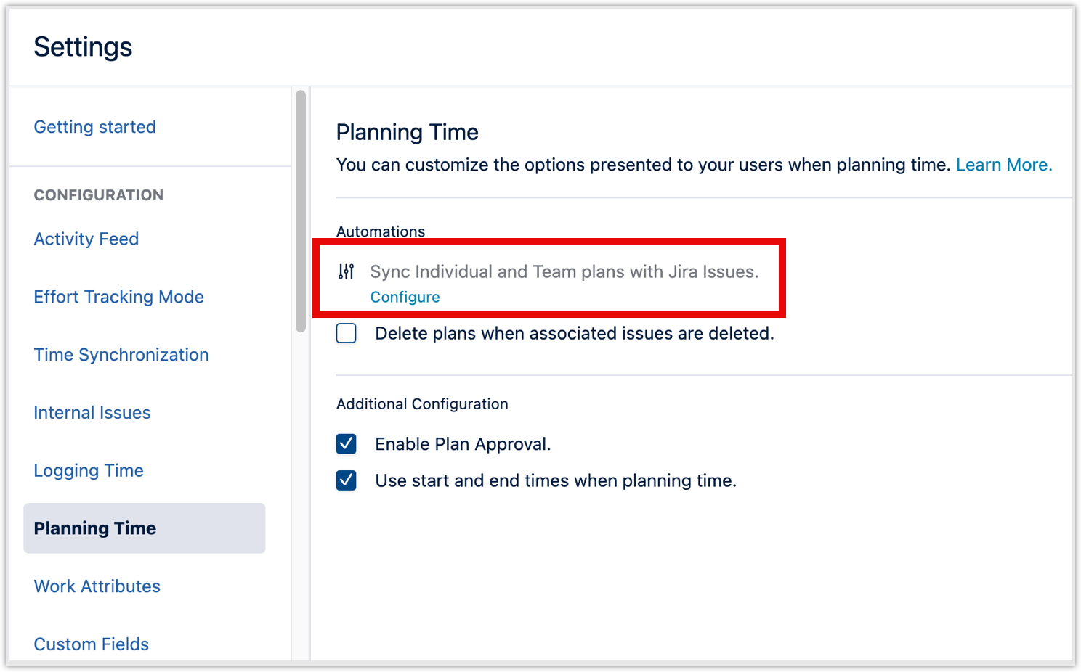This screenshot has width=1081, height=672.
Task: Click the Sync Individual and Team plans text
Action: pyautogui.click(x=564, y=271)
